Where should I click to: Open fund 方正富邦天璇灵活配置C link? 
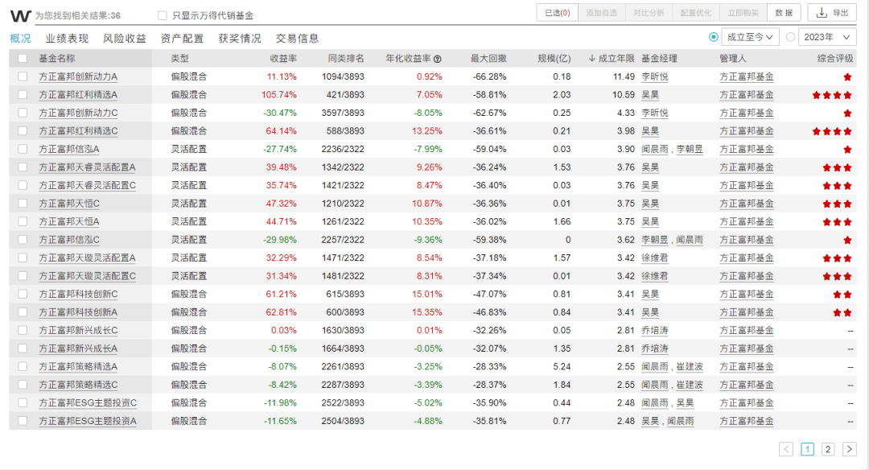pos(87,276)
